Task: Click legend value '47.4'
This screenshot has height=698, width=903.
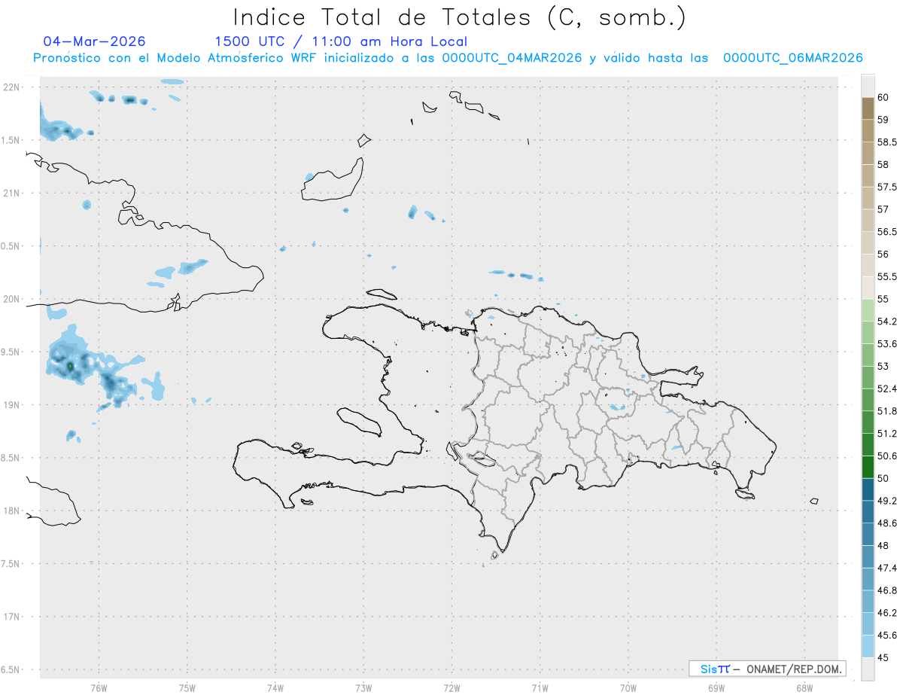Action: [x=886, y=567]
